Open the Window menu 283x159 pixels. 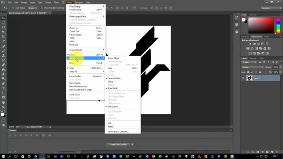pos(79,3)
